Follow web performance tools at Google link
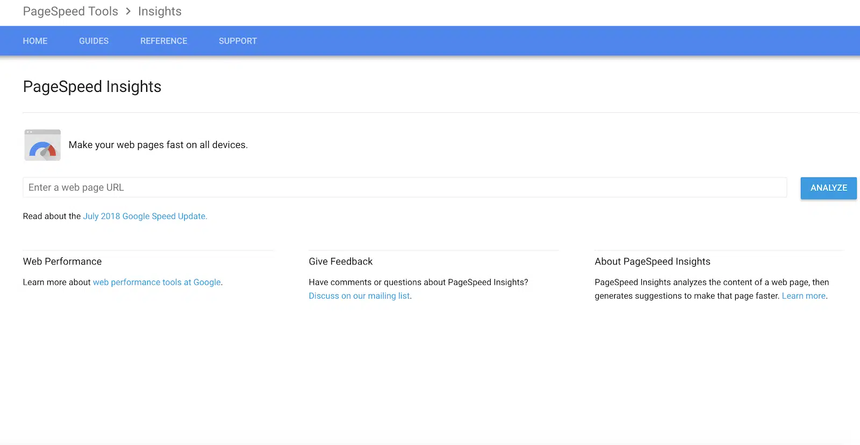Screen dimensions: 860x445 click(x=157, y=282)
